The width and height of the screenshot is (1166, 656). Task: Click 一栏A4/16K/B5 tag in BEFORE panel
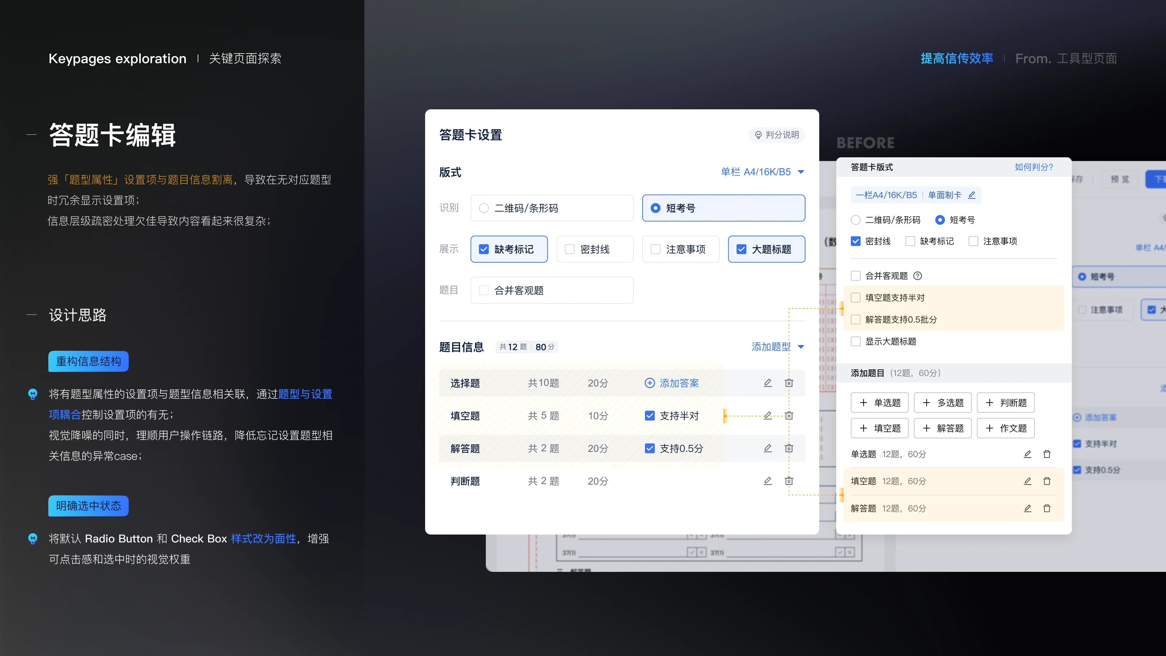pyautogui.click(x=886, y=195)
